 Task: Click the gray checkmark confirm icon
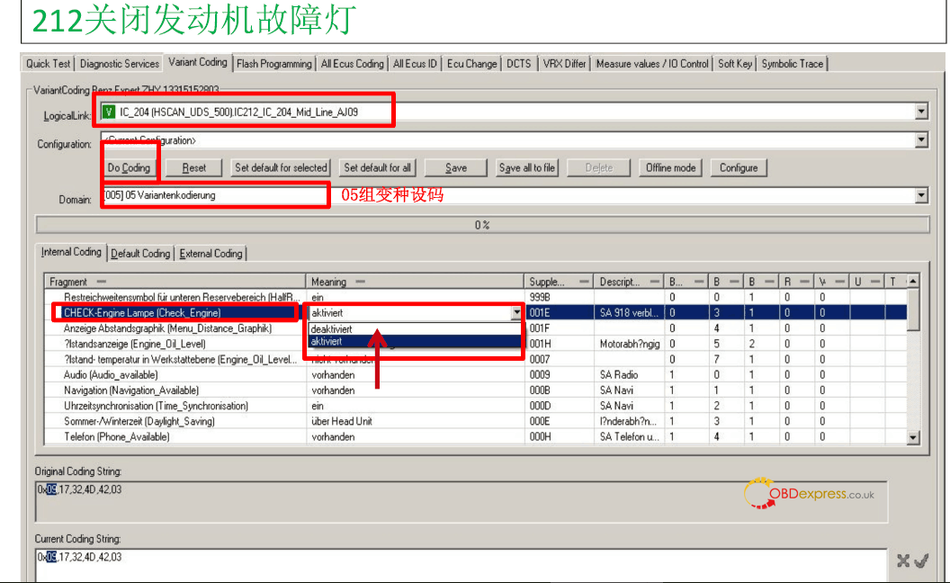(x=921, y=561)
